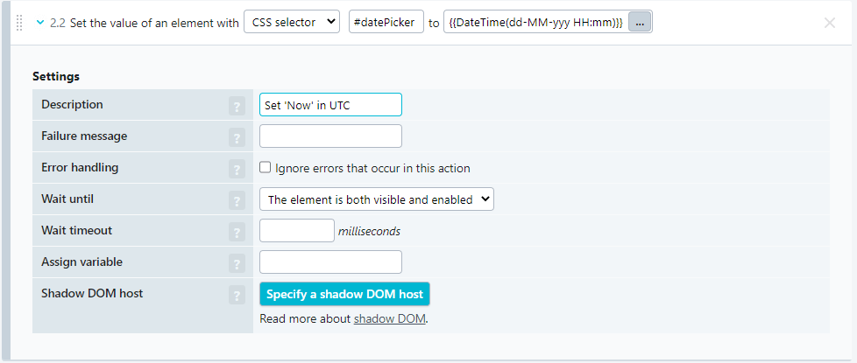Open the 'shadow DOM' documentation link
Image resolution: width=857 pixels, height=363 pixels.
pyautogui.click(x=389, y=318)
